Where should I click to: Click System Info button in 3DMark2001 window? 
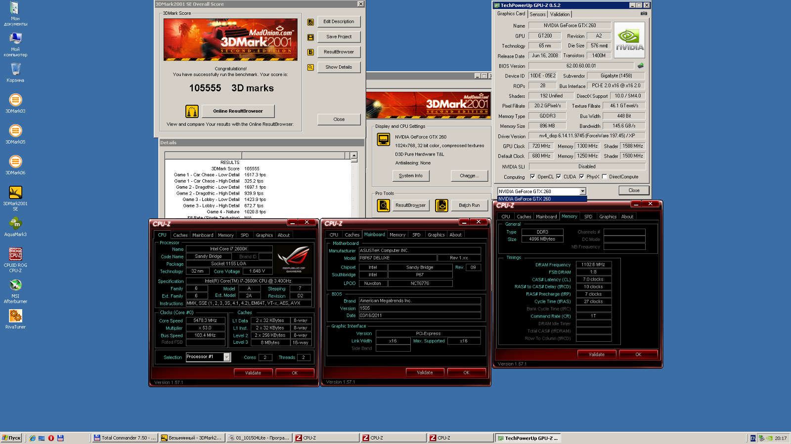tap(411, 176)
